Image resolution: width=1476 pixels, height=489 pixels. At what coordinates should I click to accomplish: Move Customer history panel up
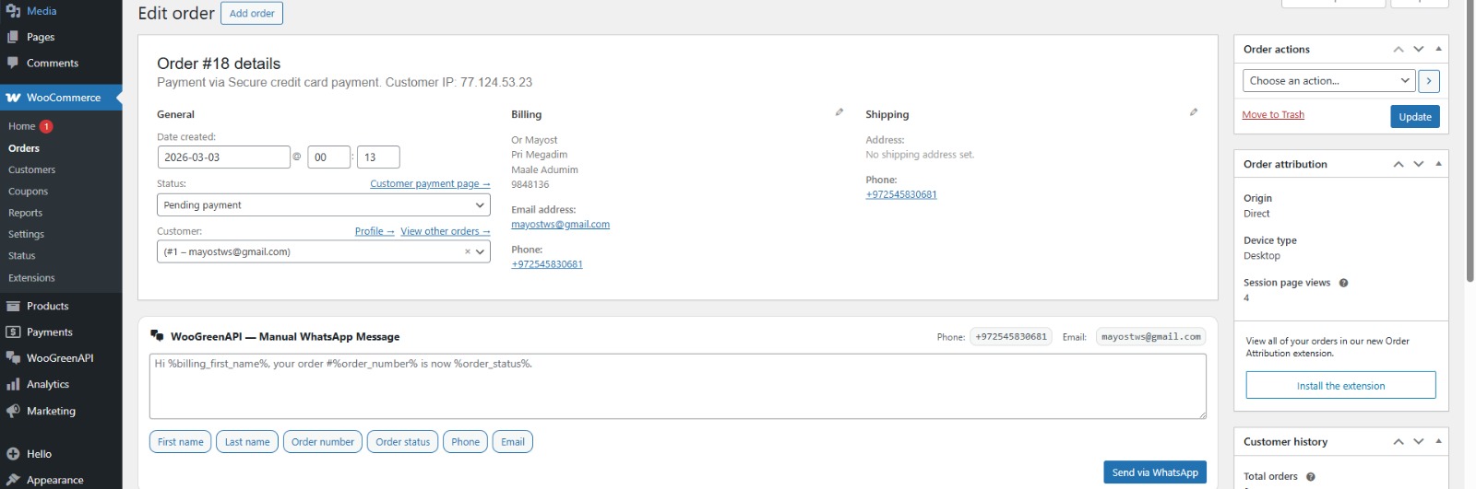click(1399, 441)
